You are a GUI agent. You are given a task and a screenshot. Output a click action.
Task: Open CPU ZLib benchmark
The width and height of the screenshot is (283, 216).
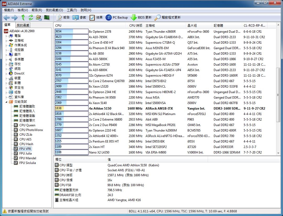[26, 134]
